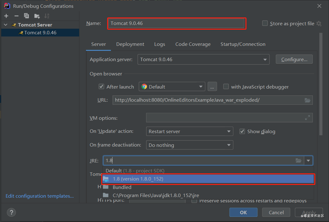
Task: Choose the Bundled JRE option
Action: coord(208,187)
